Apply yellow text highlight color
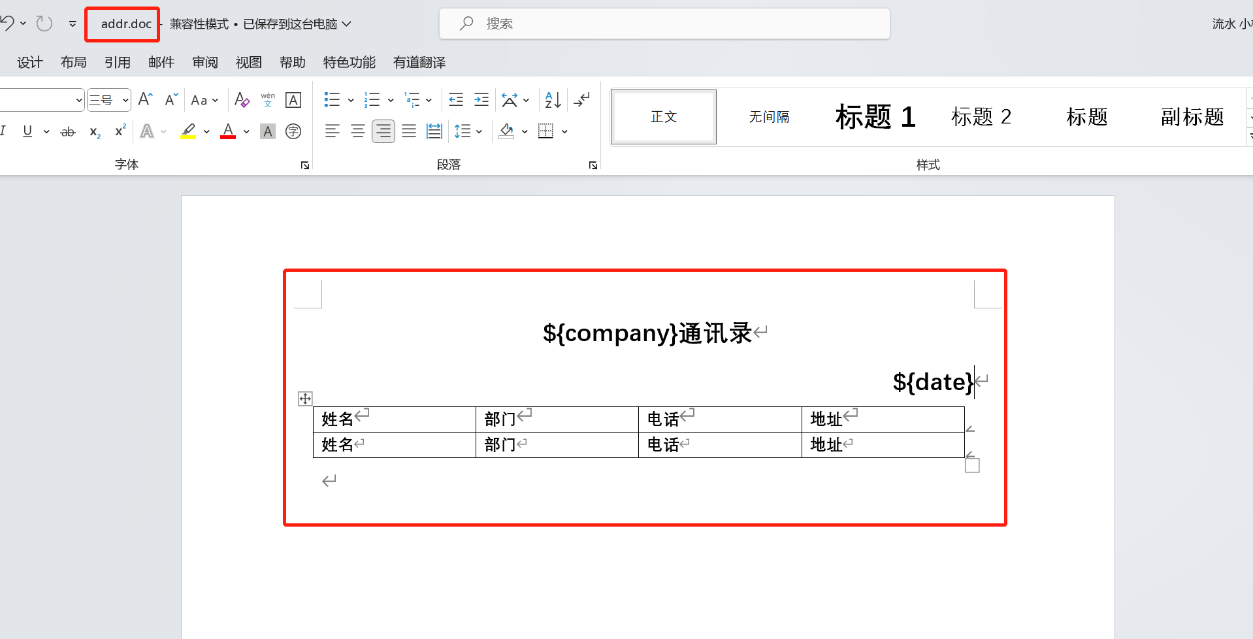 tap(188, 131)
